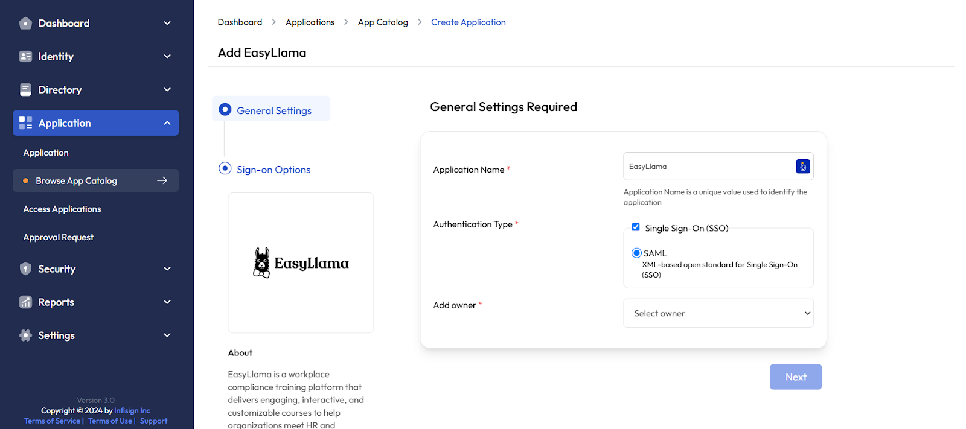Click the arrow icon beside Browse App Catalog
The height and width of the screenshot is (429, 966).
tap(162, 180)
